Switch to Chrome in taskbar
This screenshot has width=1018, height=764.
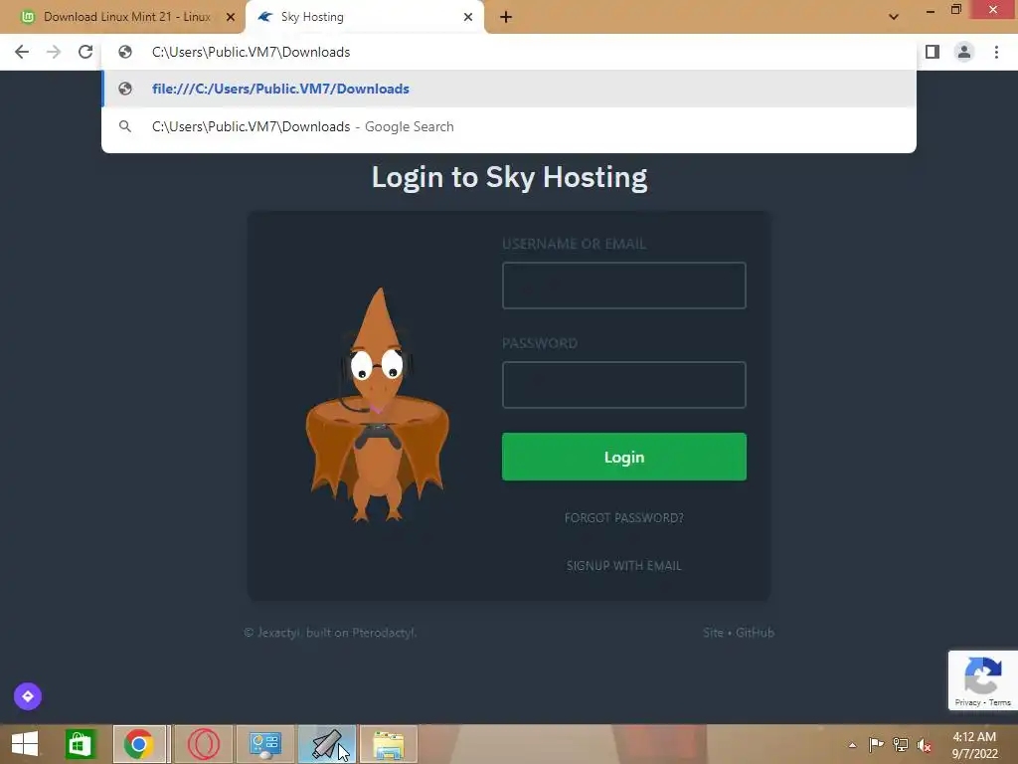[139, 744]
